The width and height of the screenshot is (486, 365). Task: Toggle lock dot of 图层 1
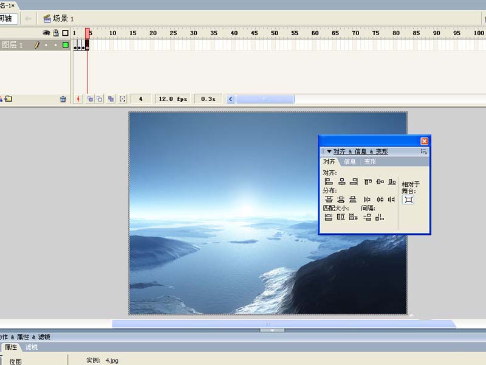click(56, 45)
